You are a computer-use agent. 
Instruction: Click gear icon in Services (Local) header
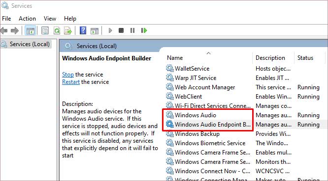tap(68, 46)
